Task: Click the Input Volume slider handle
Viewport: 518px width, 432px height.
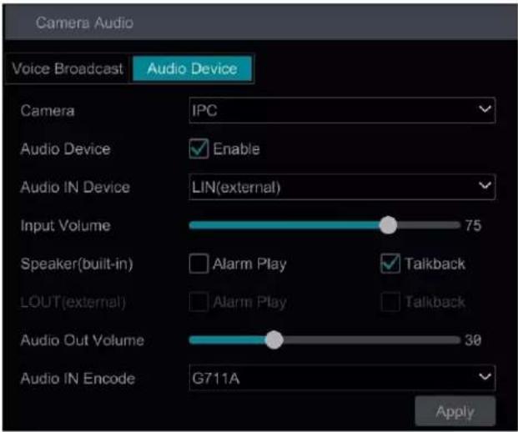Action: [x=388, y=225]
